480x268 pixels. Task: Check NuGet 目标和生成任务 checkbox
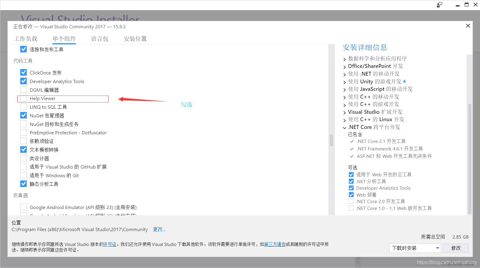coord(23,124)
